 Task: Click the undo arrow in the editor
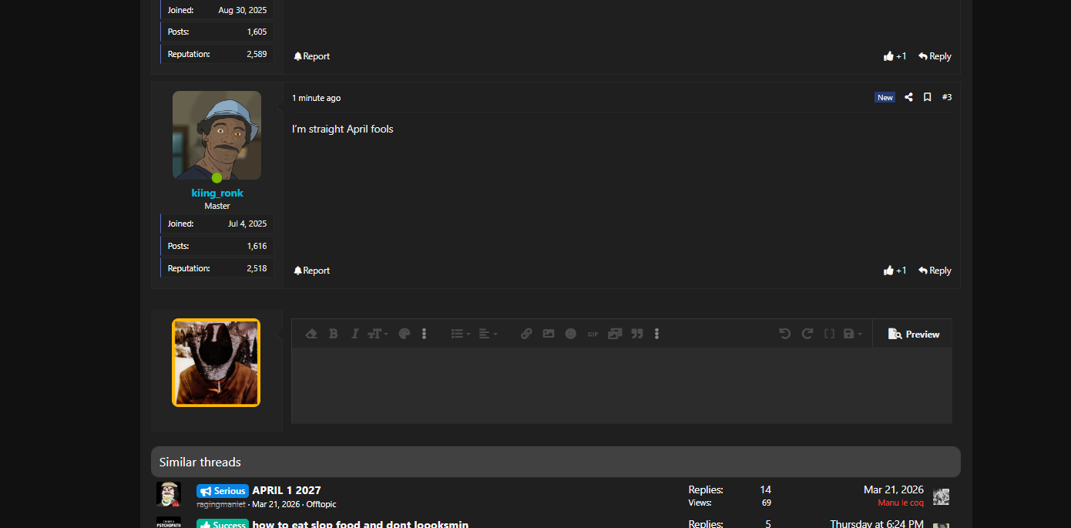(x=784, y=333)
